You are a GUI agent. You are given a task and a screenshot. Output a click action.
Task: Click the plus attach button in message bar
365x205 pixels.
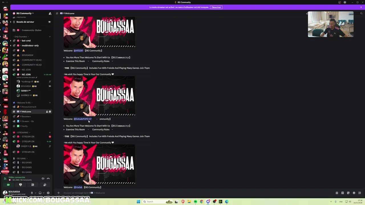(x=58, y=193)
